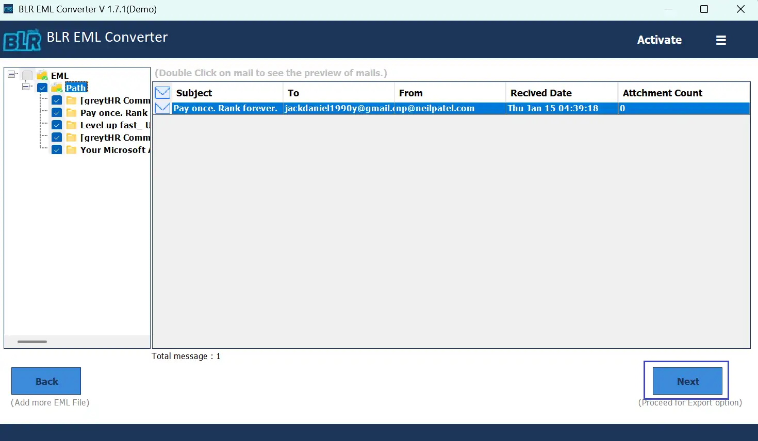Click the Path folder icon
The height and width of the screenshot is (441, 758).
[x=57, y=88]
